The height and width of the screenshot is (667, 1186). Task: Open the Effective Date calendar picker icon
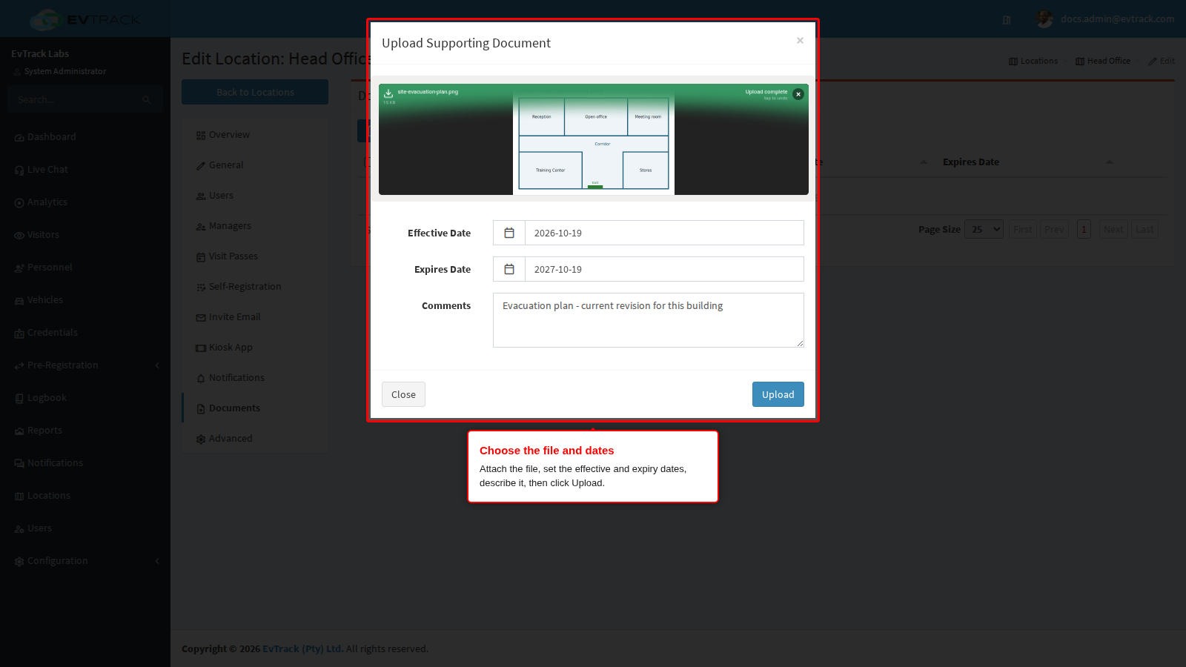(509, 233)
